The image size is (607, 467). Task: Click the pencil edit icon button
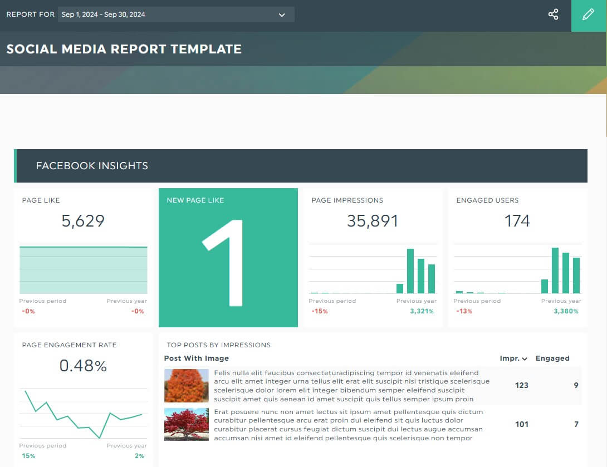click(588, 15)
